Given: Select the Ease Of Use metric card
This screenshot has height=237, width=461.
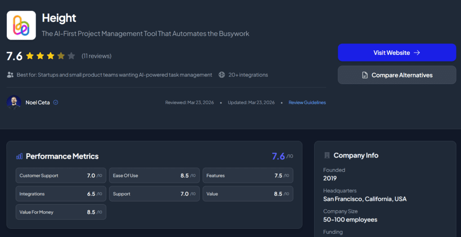Looking at the screenshot, I should 154,176.
